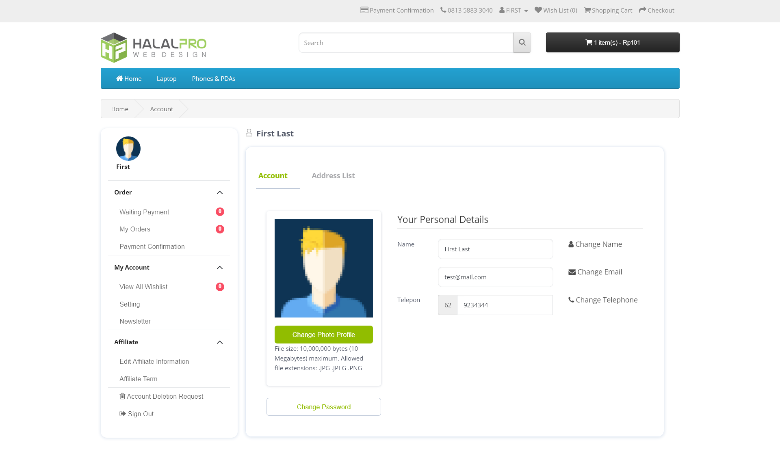Click the Sign Out exit icon

122,414
